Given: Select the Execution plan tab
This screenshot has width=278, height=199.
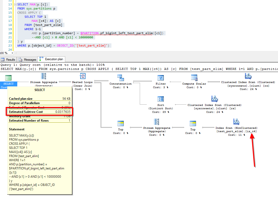Looking at the screenshot, I should (x=51, y=59).
